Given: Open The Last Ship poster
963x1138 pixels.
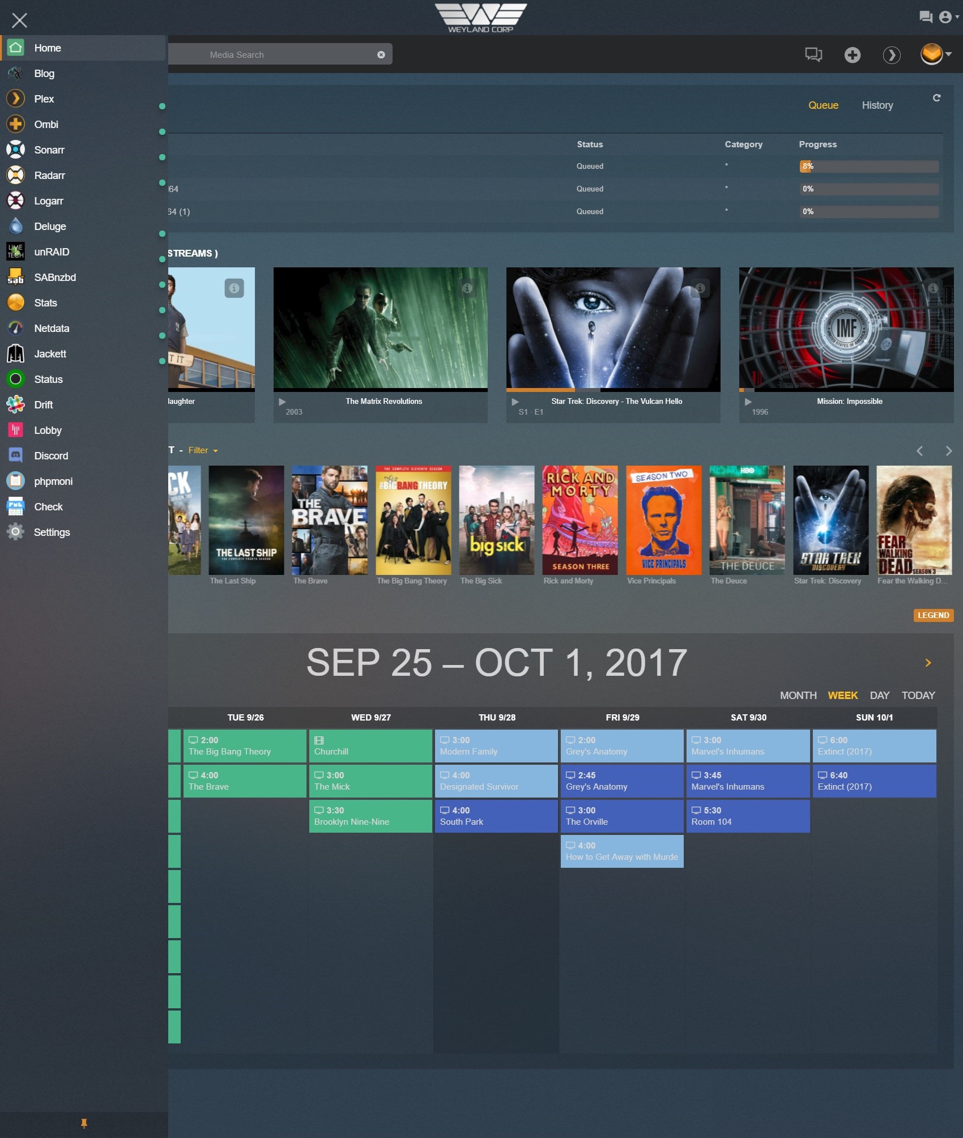Looking at the screenshot, I should click(246, 520).
